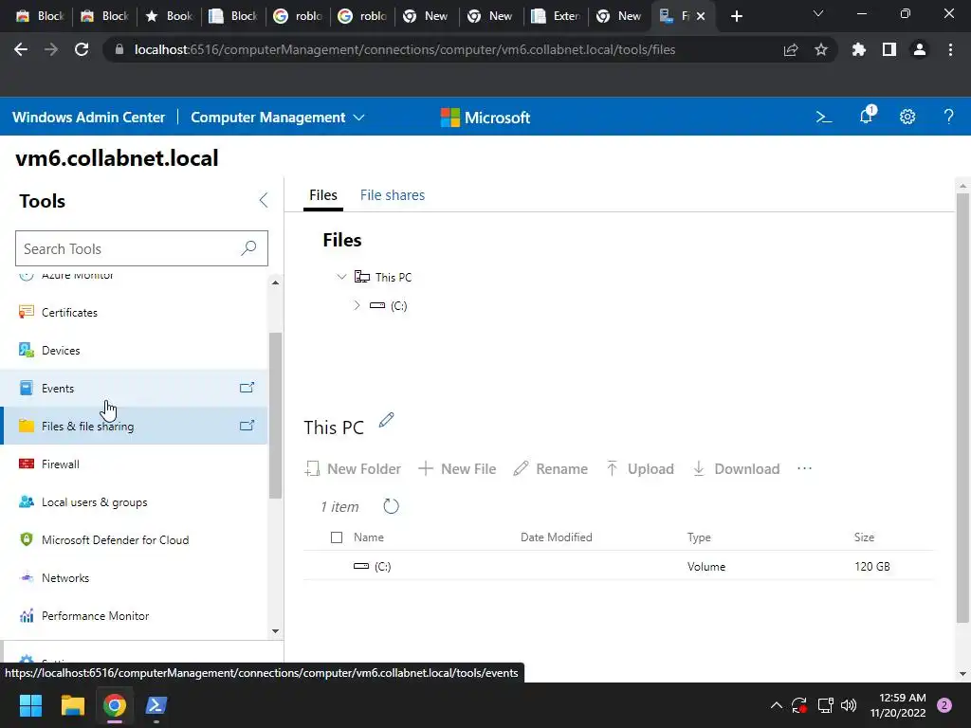This screenshot has height=728, width=971.
Task: Click the New File button
Action: tap(457, 468)
